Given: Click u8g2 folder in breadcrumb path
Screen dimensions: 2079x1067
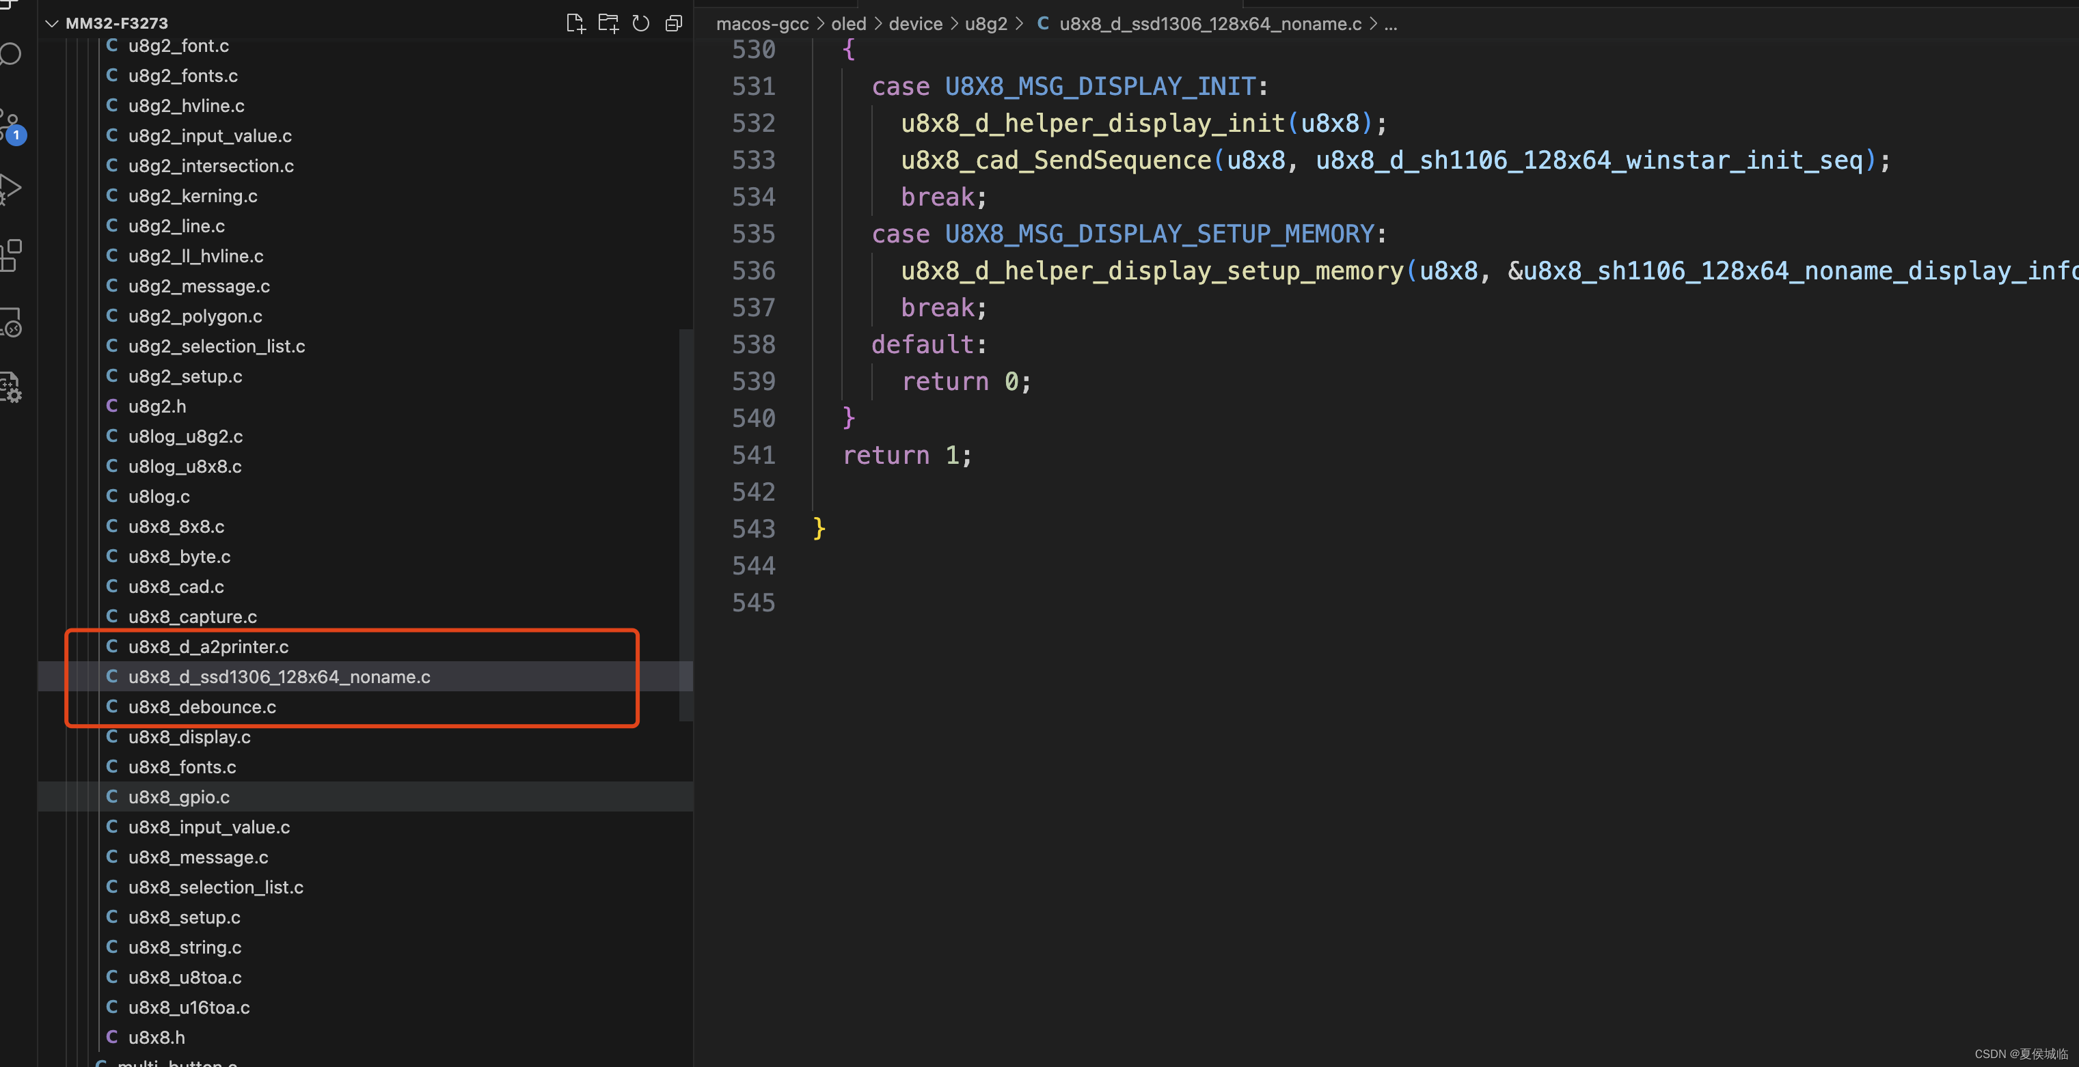Looking at the screenshot, I should pyautogui.click(x=986, y=24).
